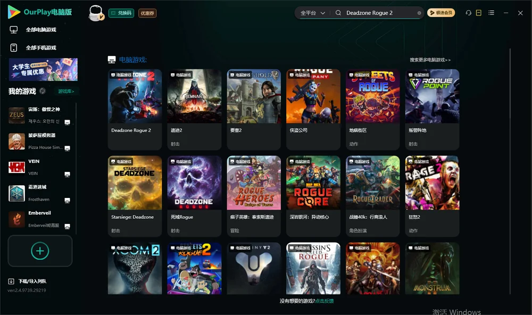Open the 地痞街区 game card
The width and height of the screenshot is (532, 315).
[372, 109]
